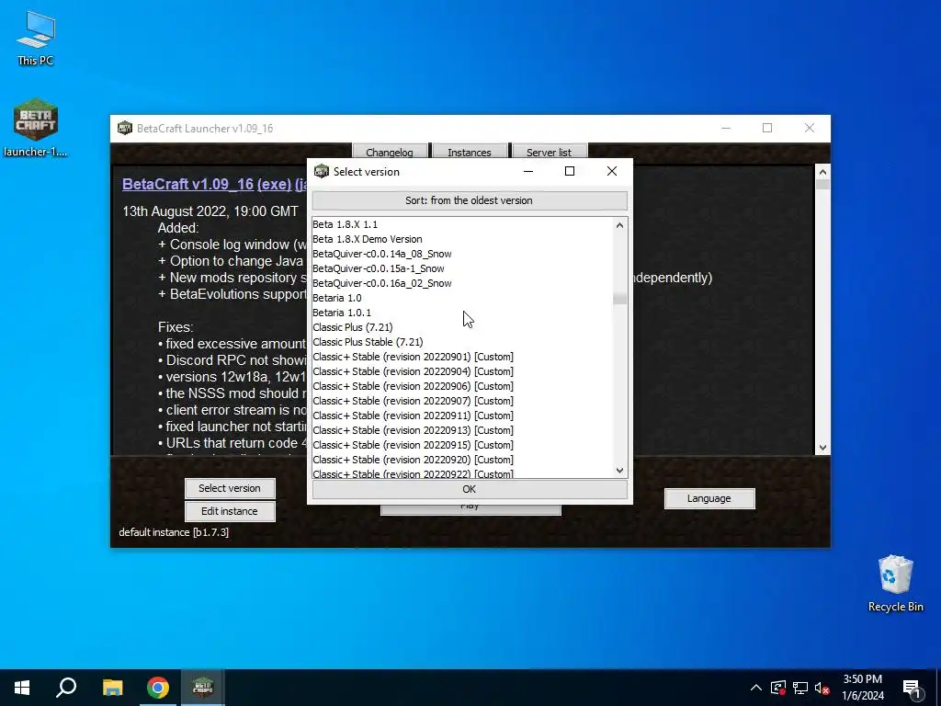The height and width of the screenshot is (706, 941).
Task: Open This PC desktop icon
Action: point(36,38)
